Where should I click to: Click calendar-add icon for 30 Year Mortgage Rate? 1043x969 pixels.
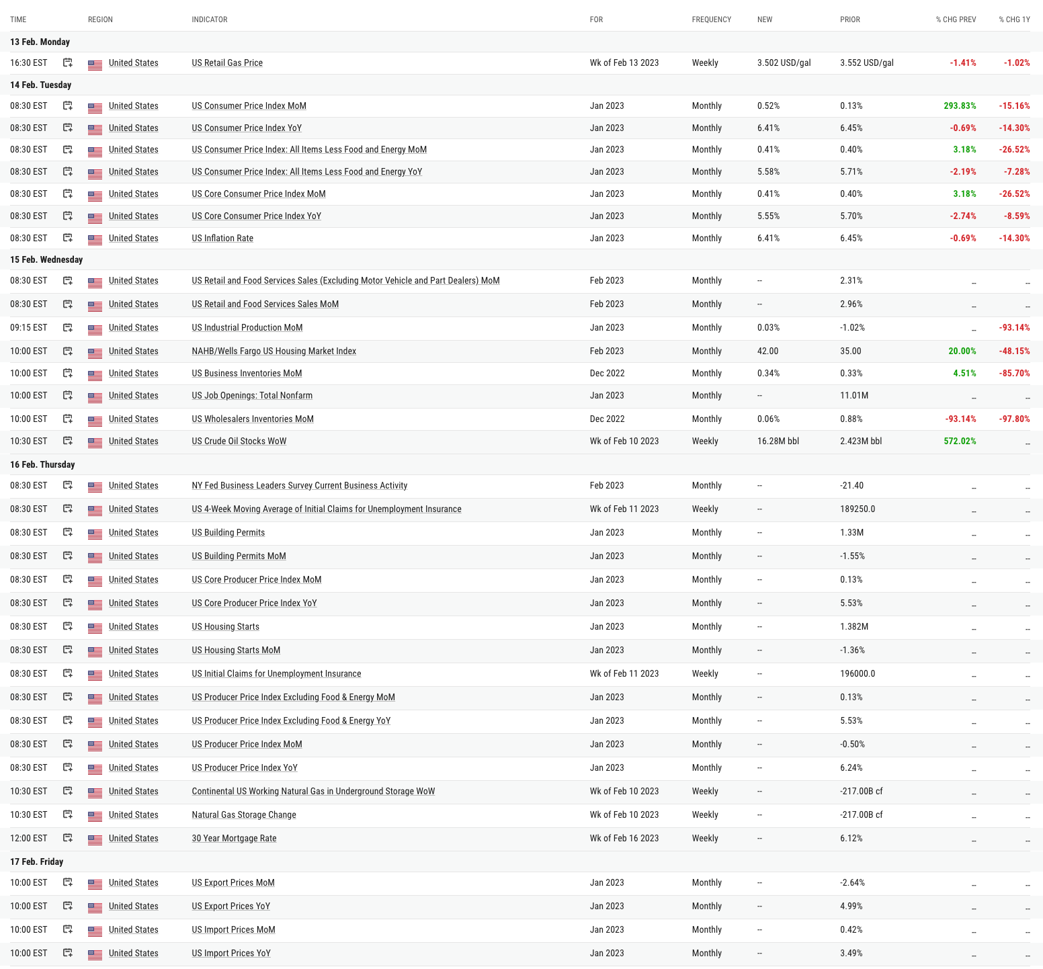68,838
